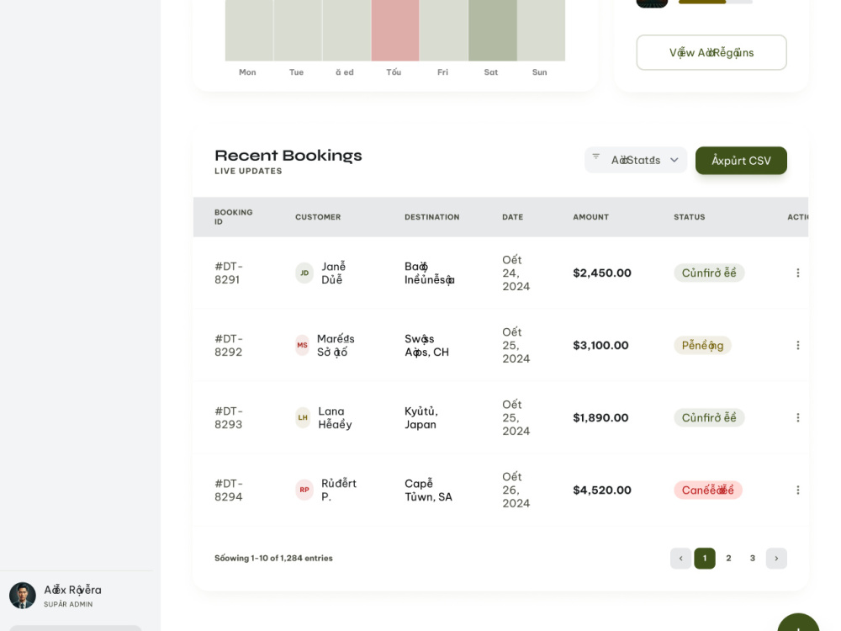Open actions menu for booking #DT-8291
Image resolution: width=841 pixels, height=631 pixels.
click(797, 273)
